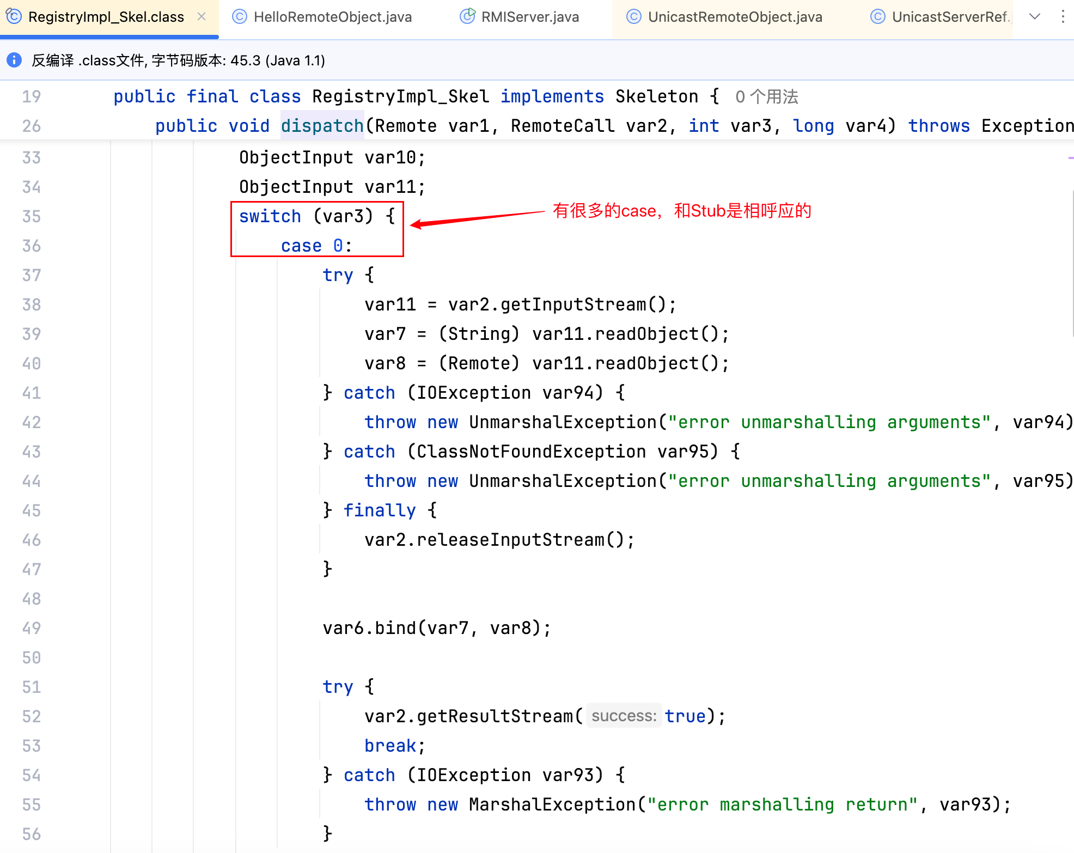Click the '0 个用法' usages hint

click(766, 97)
